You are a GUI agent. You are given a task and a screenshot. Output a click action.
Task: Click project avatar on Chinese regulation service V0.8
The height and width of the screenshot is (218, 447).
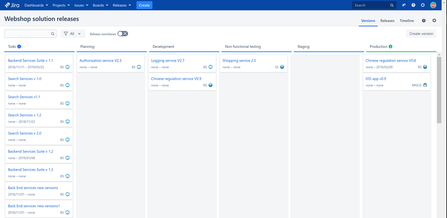425,67
